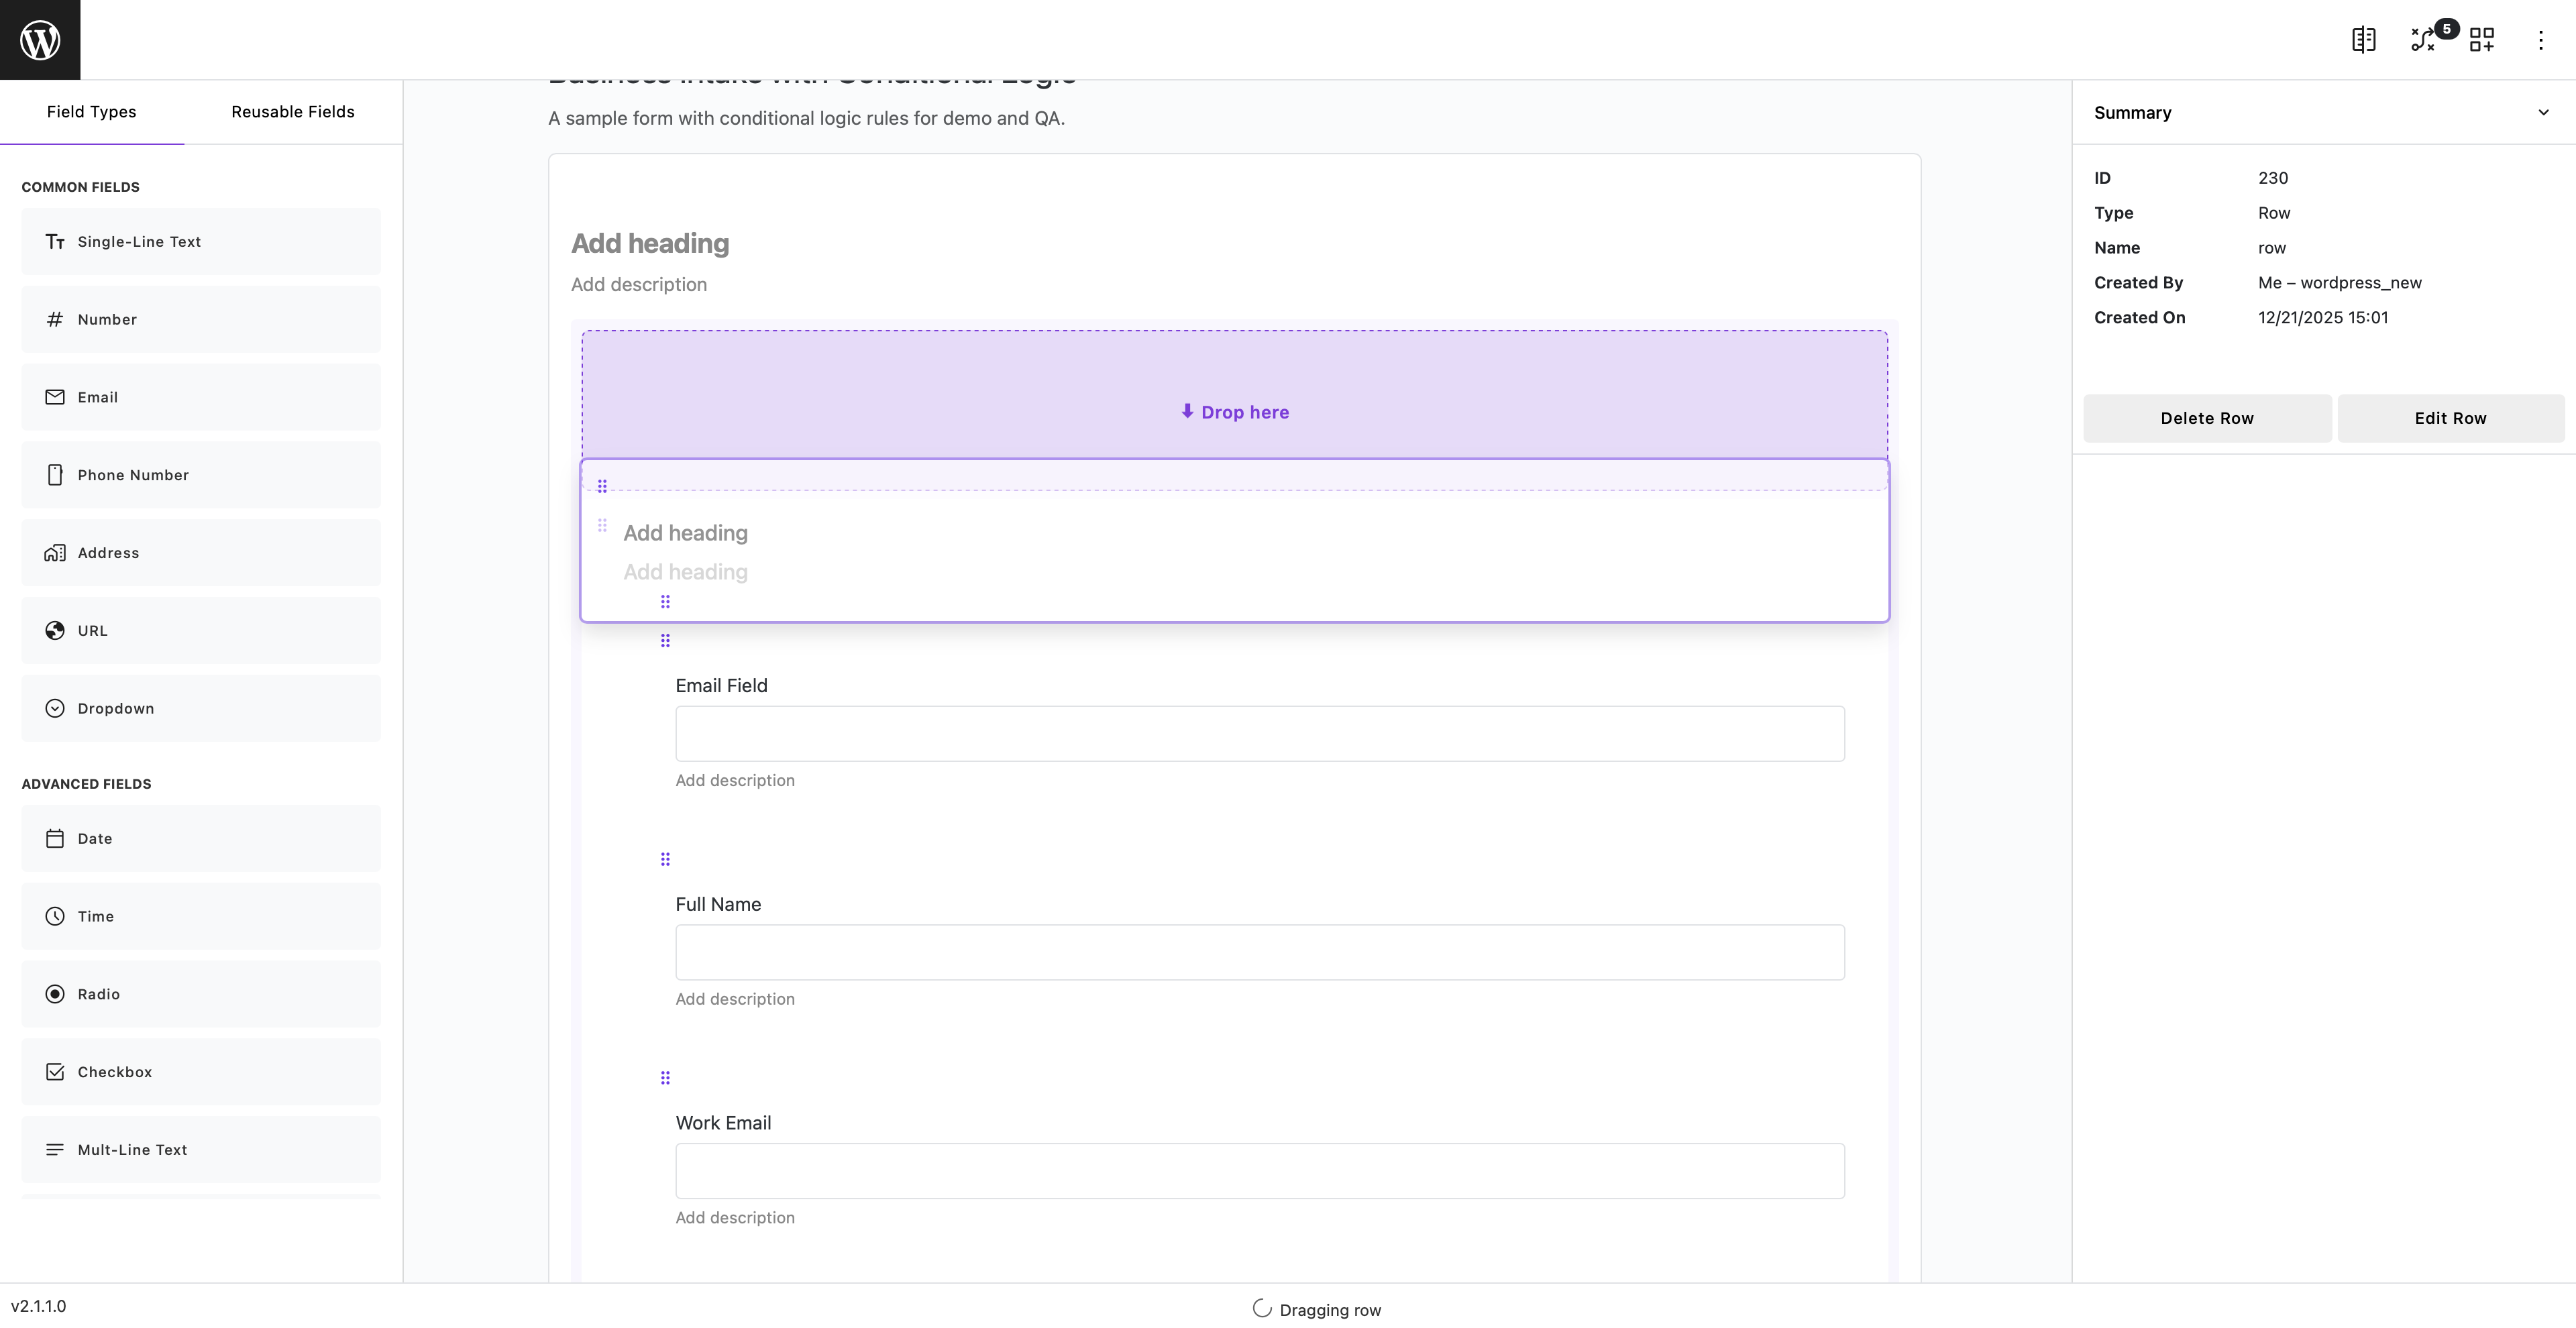Switch to the Field Types tab

click(x=91, y=111)
